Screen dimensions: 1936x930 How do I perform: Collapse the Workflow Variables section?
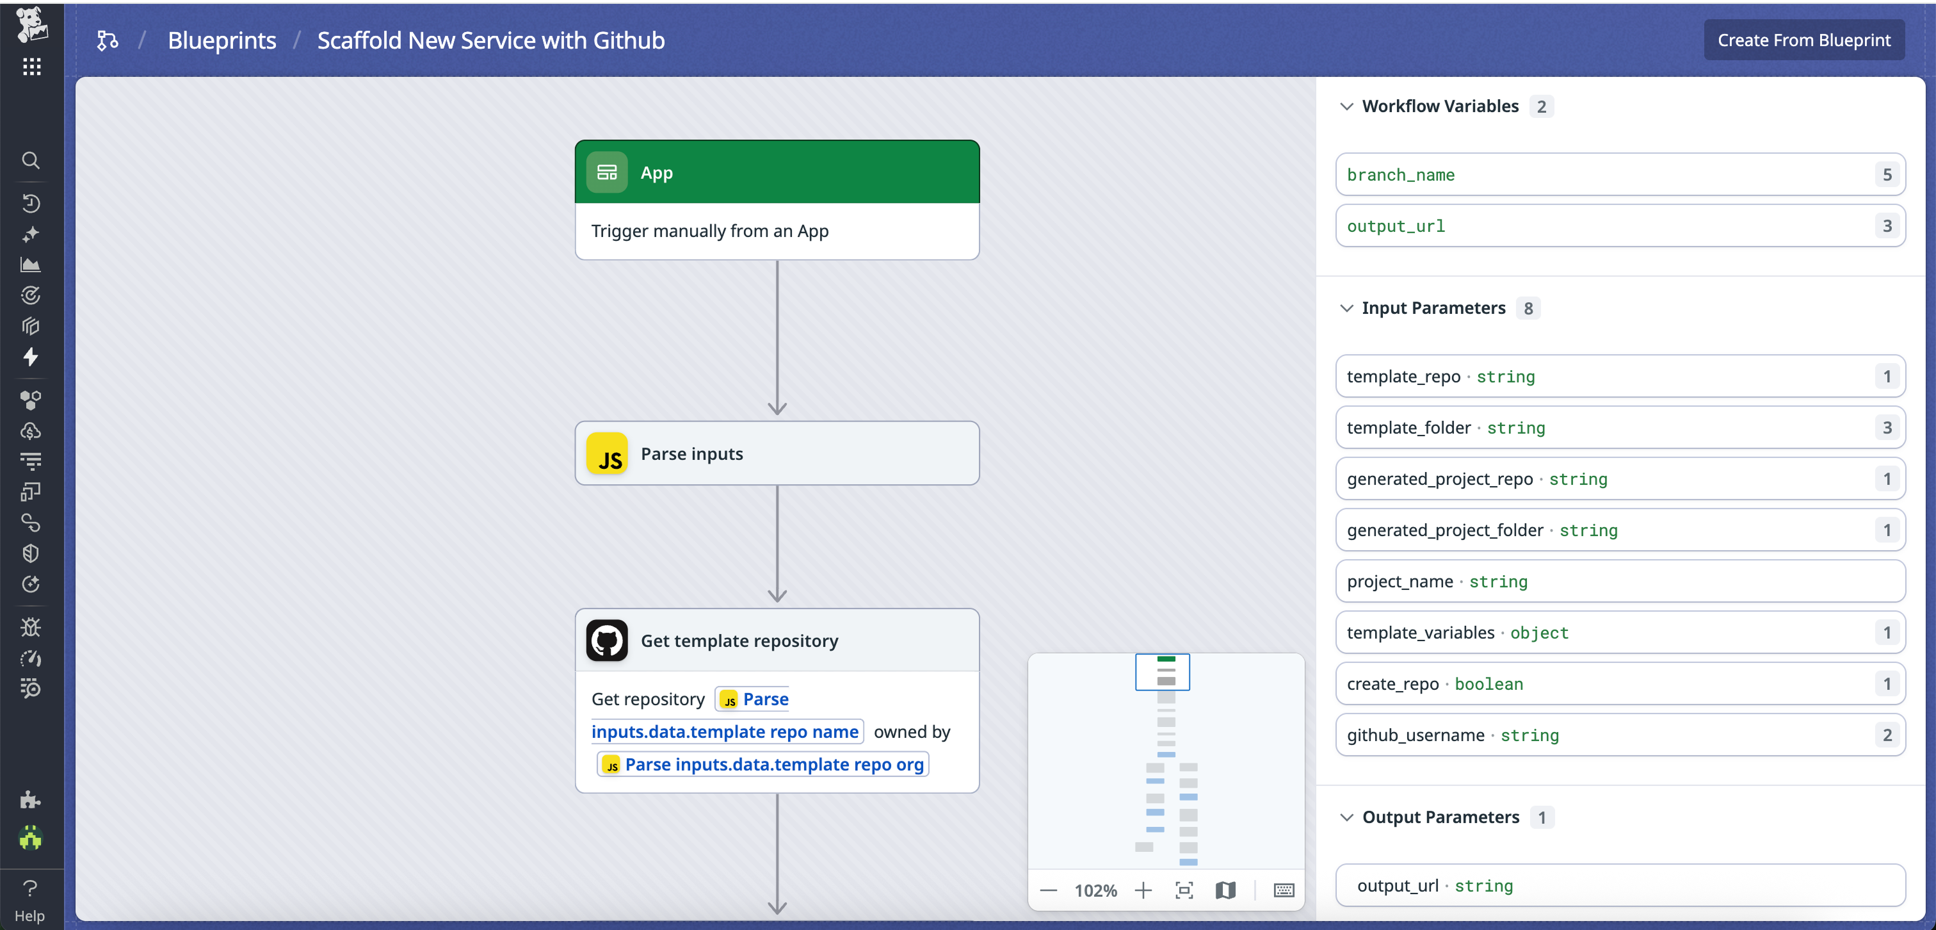[1346, 106]
